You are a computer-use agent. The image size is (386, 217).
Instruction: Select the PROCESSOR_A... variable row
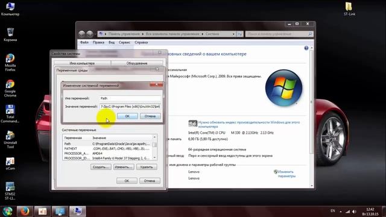(x=108, y=153)
